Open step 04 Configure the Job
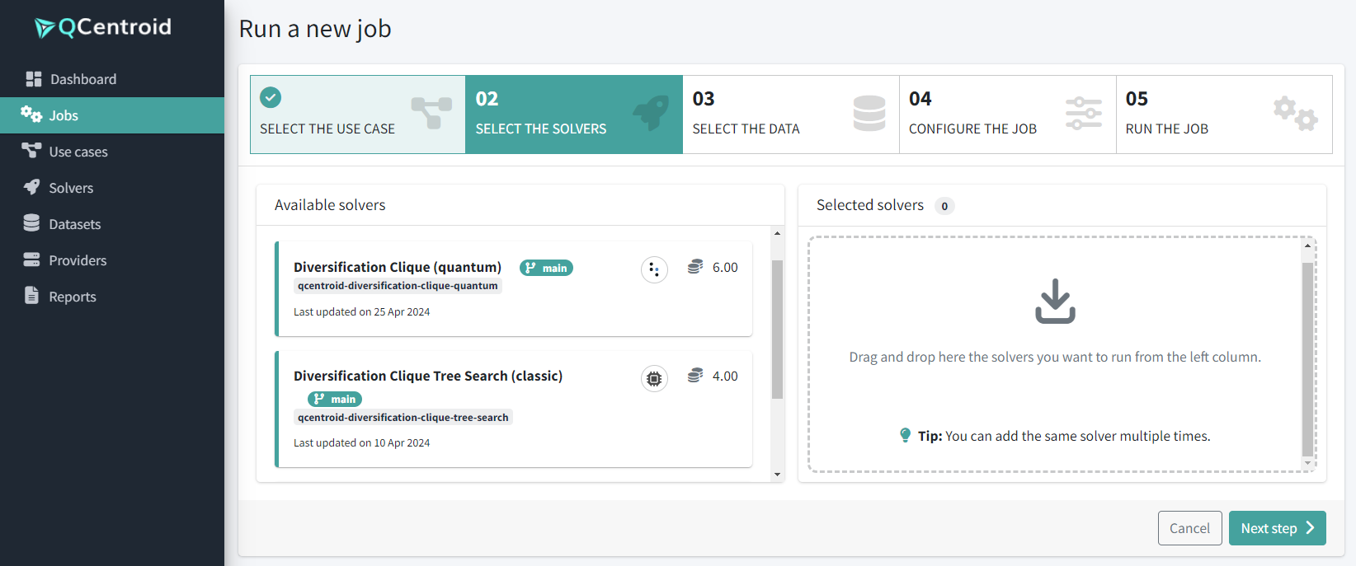Screen dimensions: 1356x566 click(1006, 115)
